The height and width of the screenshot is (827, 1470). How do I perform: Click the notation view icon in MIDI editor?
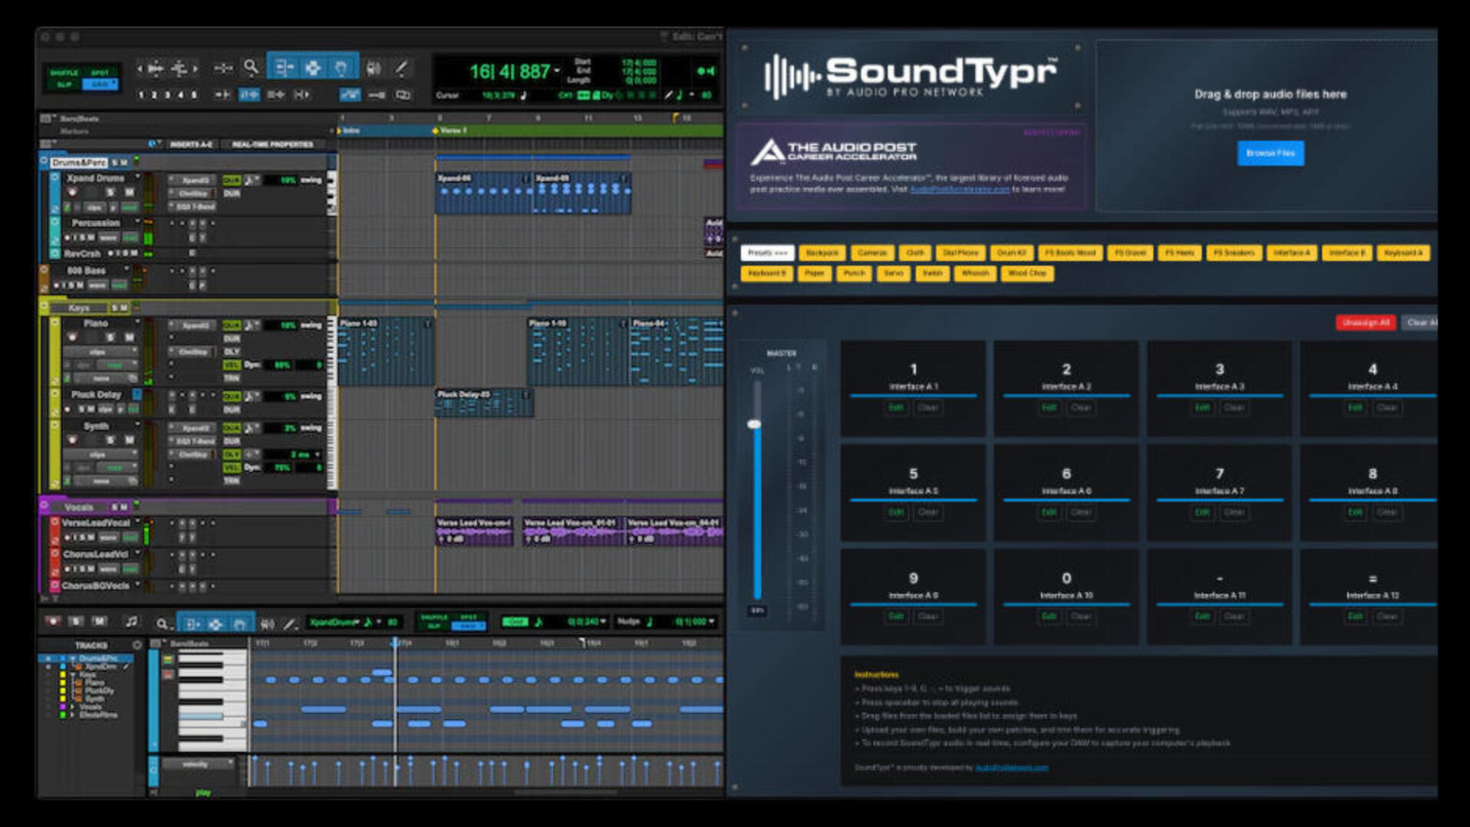coord(132,622)
